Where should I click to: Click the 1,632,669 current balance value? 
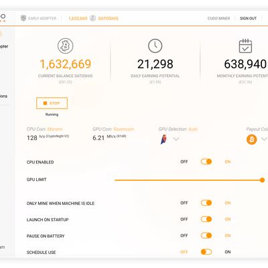coord(66,64)
